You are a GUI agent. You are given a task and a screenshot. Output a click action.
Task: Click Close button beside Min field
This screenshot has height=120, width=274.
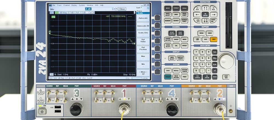click(x=122, y=9)
